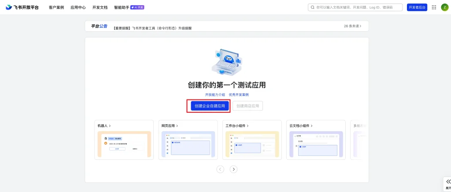451x192 pixels.
Task: Open the green user avatar menu
Action: pos(444,7)
